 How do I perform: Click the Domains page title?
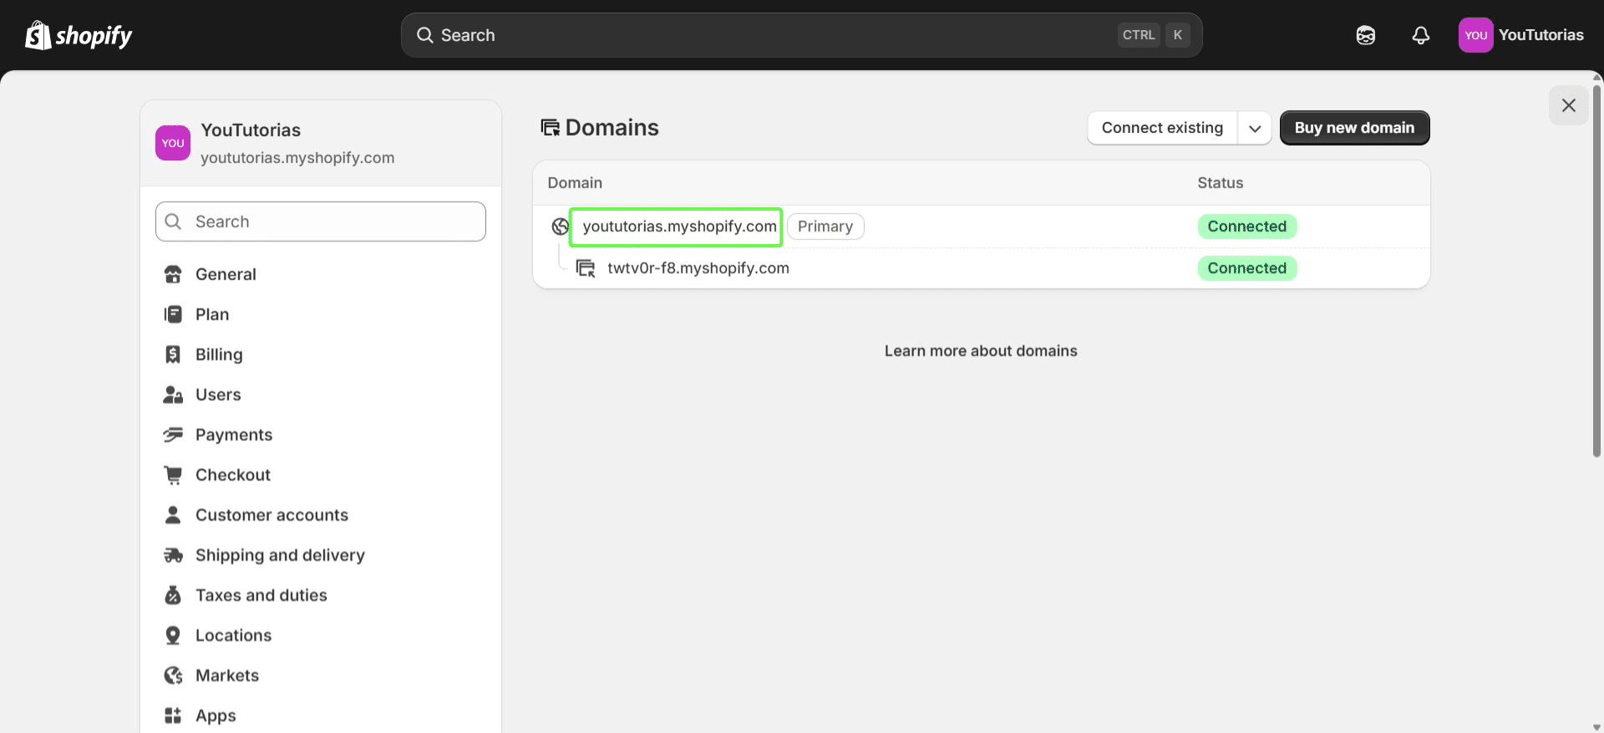click(612, 127)
